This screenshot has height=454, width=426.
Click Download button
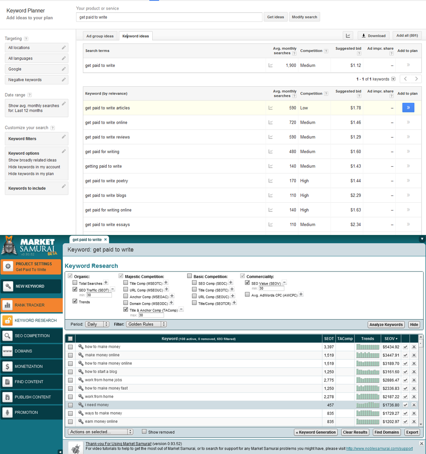coord(373,36)
